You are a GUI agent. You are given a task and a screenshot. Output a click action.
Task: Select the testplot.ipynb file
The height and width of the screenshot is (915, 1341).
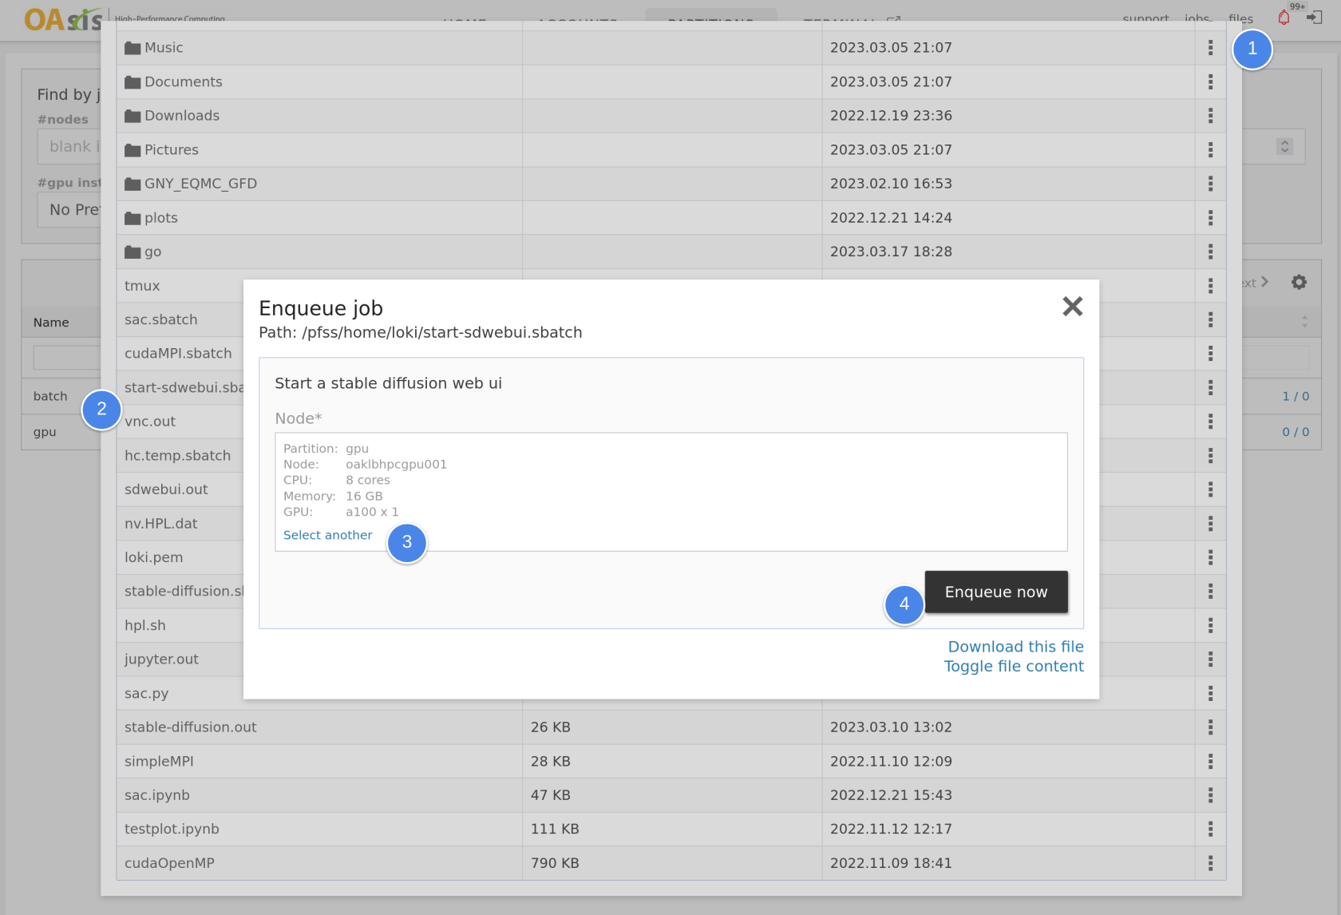click(172, 829)
